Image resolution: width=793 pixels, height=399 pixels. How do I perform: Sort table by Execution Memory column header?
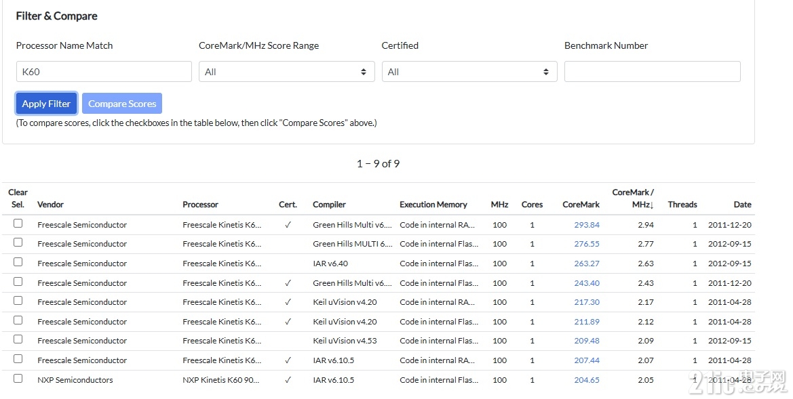click(433, 205)
